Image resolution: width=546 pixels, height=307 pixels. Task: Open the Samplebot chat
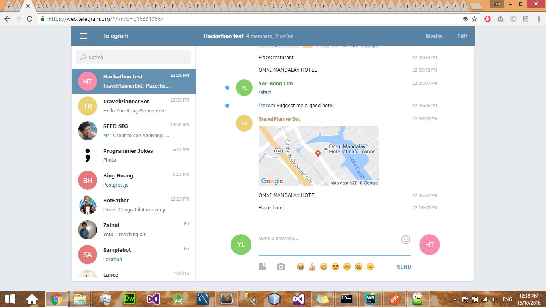(x=134, y=255)
